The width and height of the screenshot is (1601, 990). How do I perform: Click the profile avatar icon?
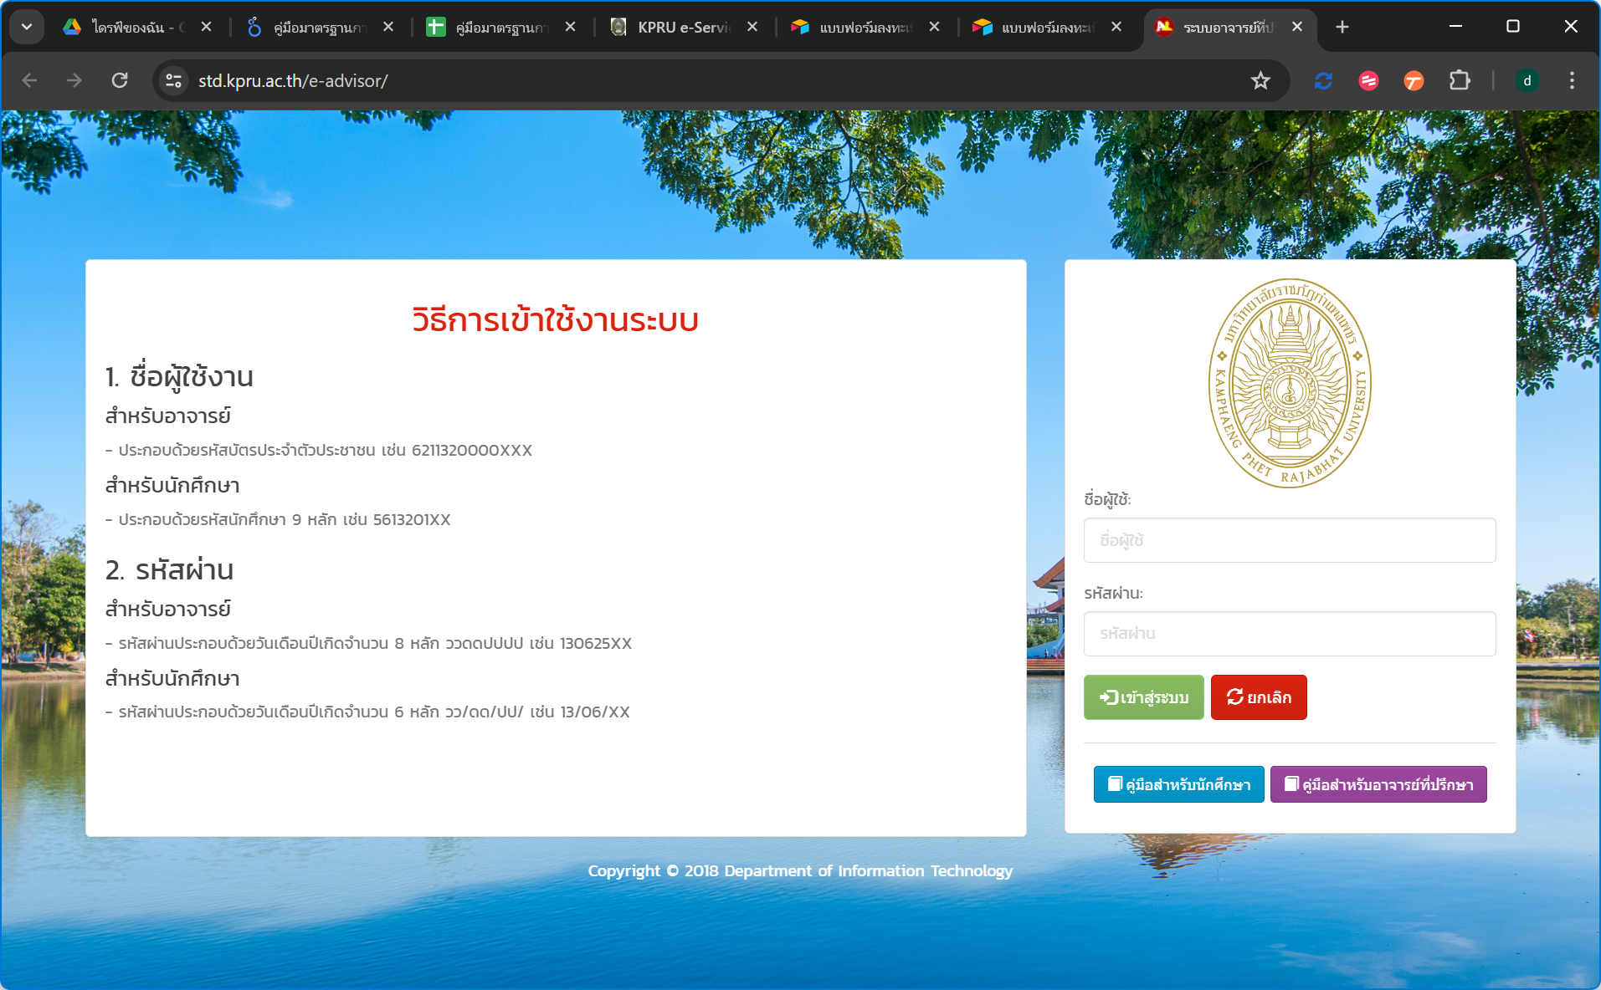coord(1527,80)
